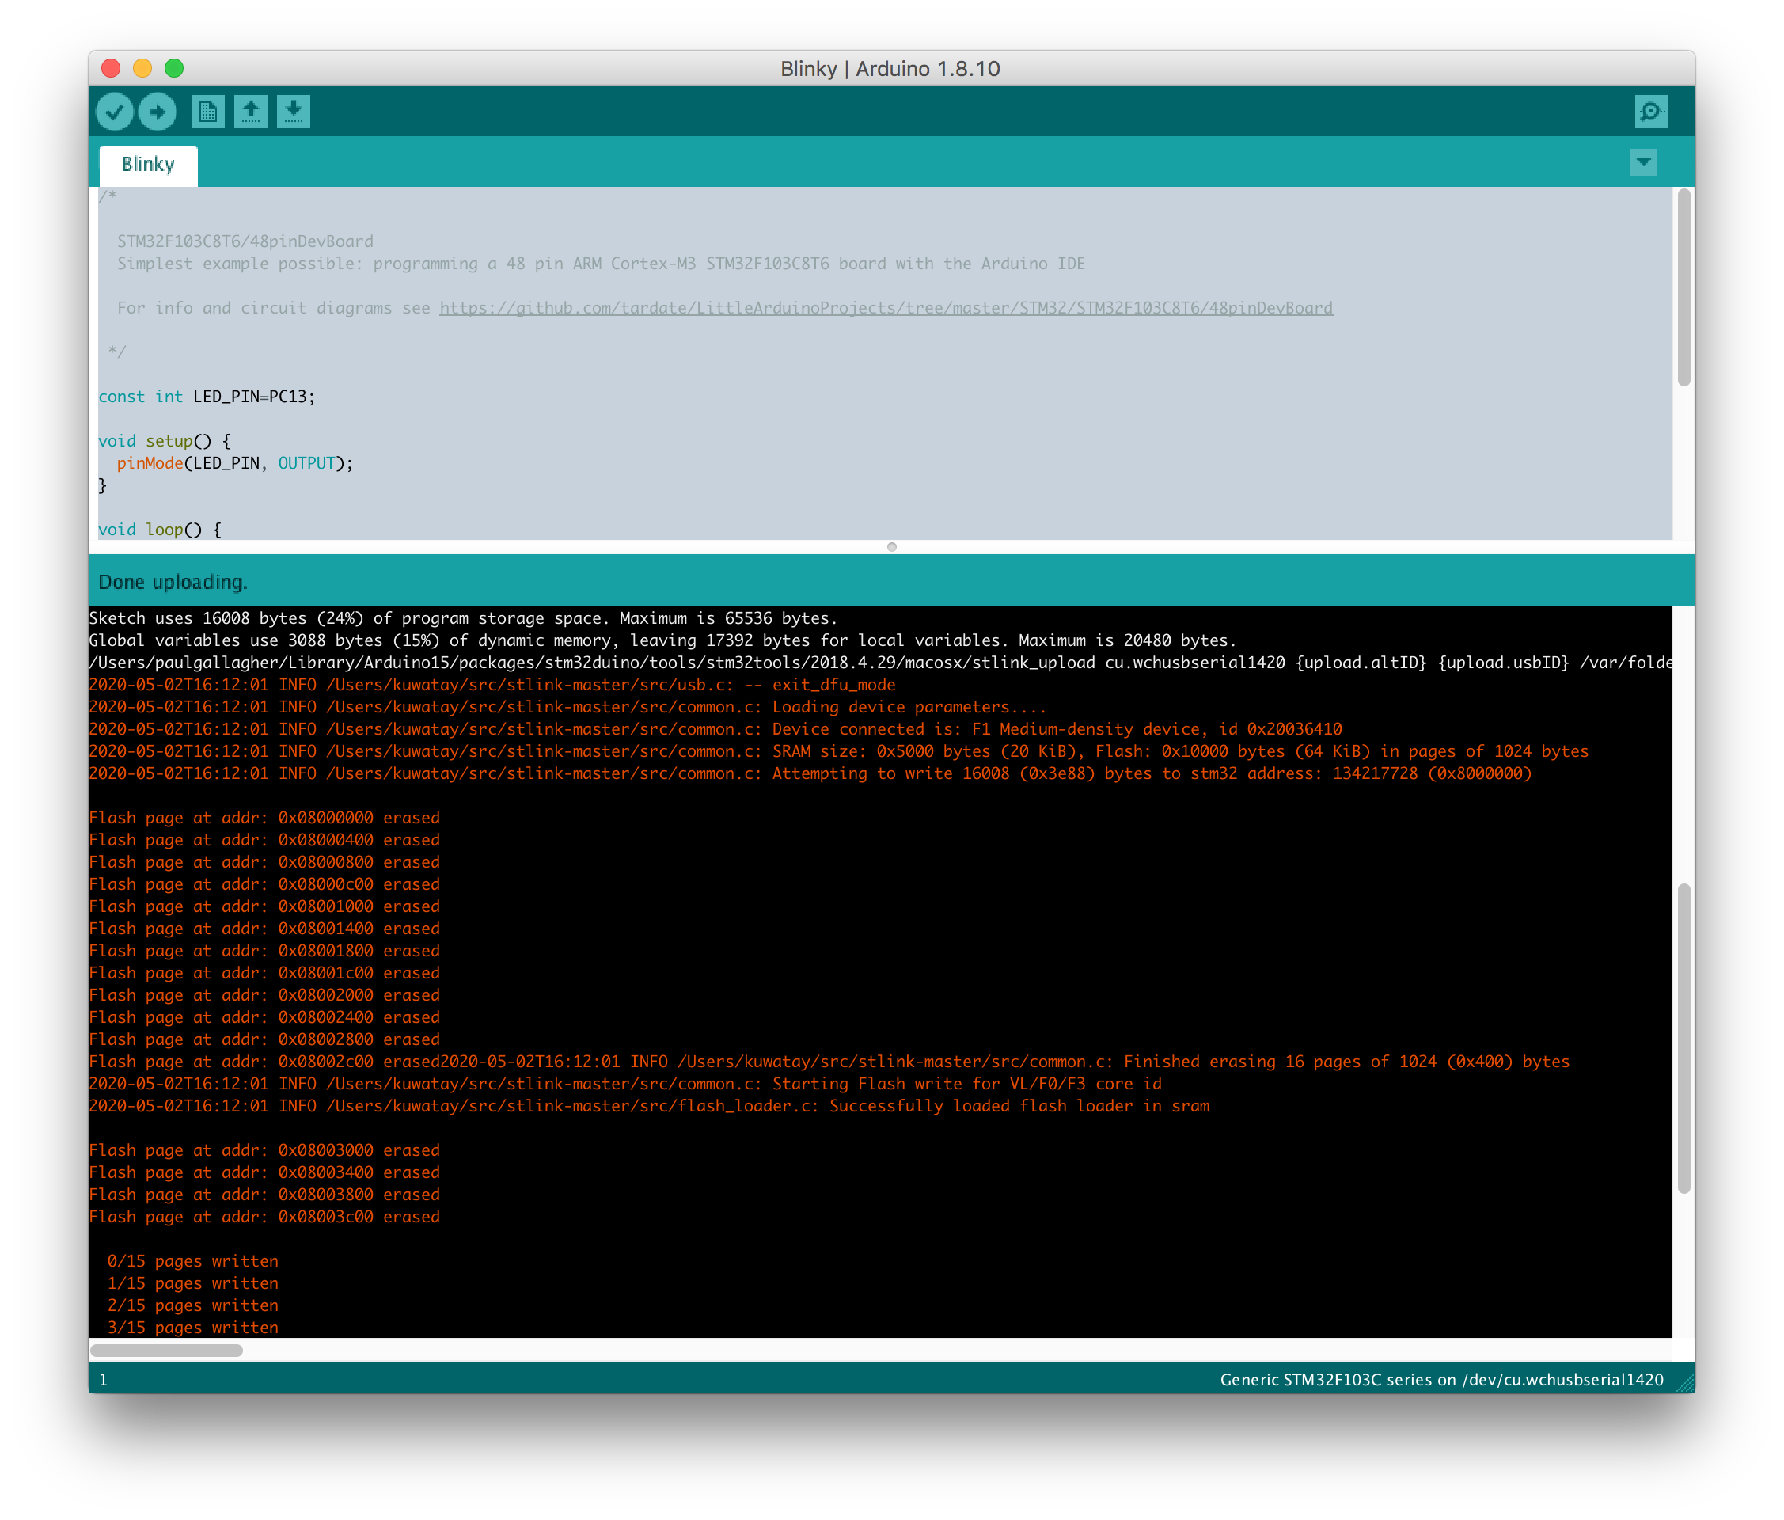Select the Blinky sketch tab
1784x1520 pixels.
148,165
